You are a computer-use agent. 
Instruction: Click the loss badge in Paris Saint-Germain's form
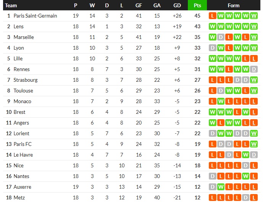(x=212, y=16)
